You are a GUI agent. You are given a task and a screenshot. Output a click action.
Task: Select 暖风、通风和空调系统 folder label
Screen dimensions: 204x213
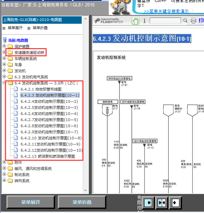click(x=33, y=169)
